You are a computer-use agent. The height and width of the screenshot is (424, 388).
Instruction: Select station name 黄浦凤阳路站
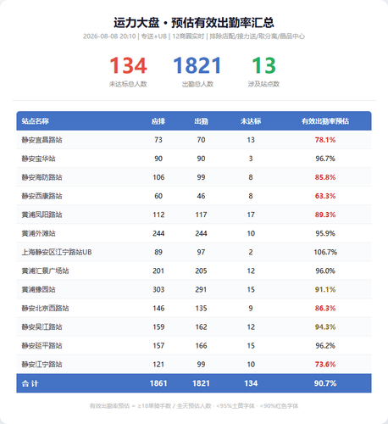(x=42, y=215)
